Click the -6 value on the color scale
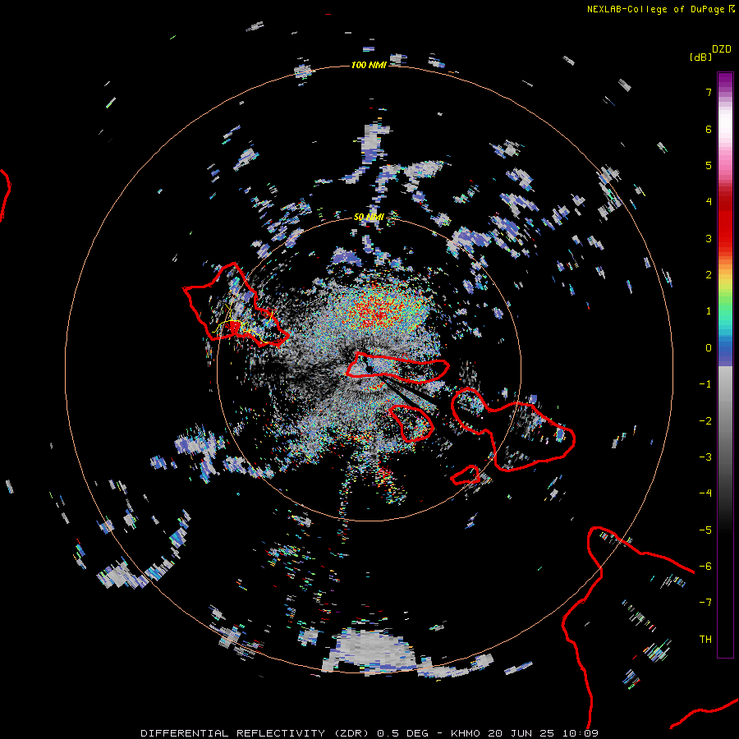Viewport: 739px width, 739px height. 705,567
